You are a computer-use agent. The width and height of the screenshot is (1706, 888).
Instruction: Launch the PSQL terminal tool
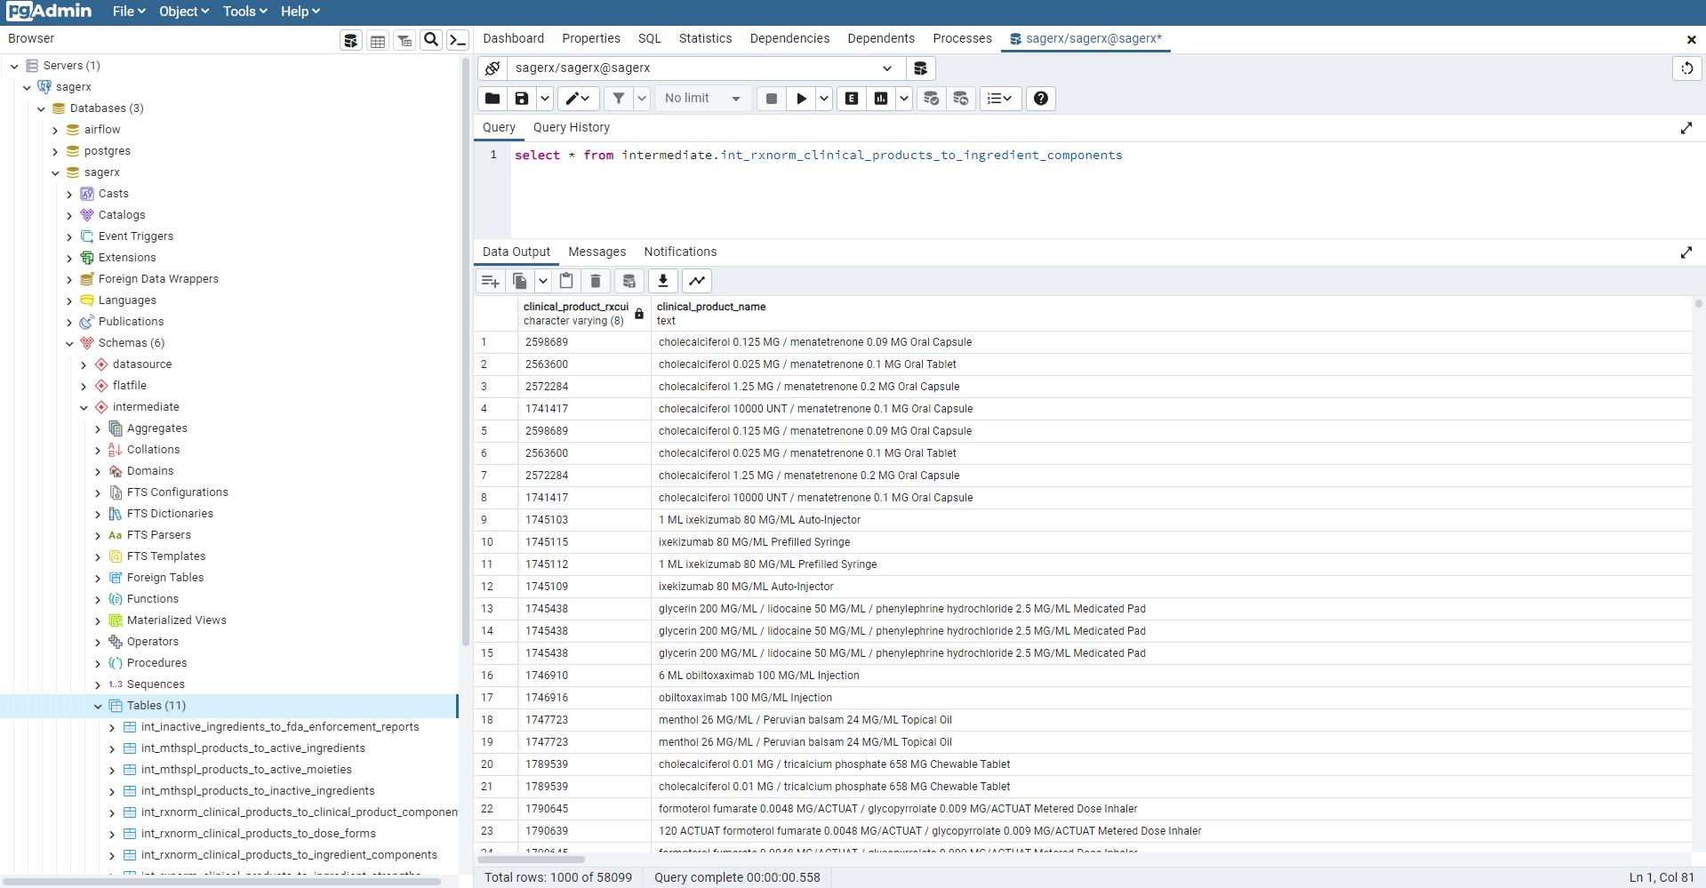pyautogui.click(x=458, y=40)
